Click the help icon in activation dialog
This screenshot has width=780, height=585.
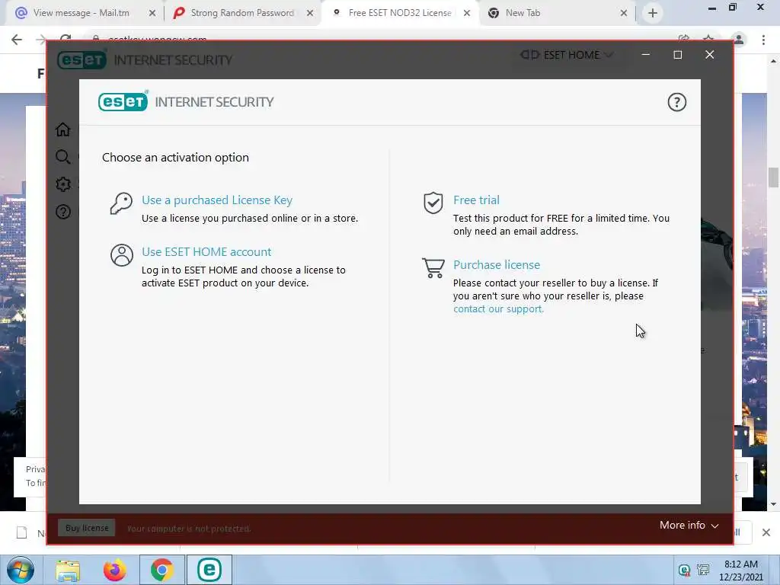click(676, 103)
